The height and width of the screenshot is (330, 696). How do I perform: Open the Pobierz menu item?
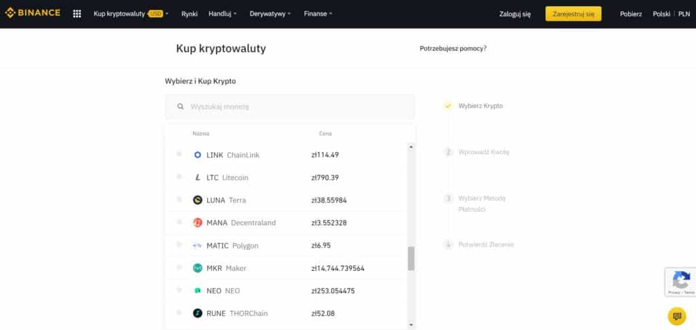tap(631, 14)
